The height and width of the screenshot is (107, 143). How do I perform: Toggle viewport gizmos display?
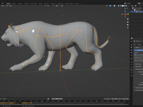coord(110,6)
